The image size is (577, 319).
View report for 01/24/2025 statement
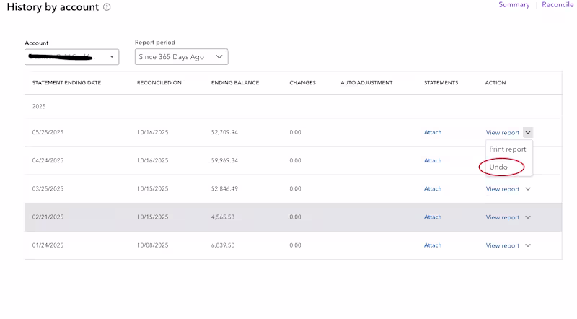click(502, 245)
